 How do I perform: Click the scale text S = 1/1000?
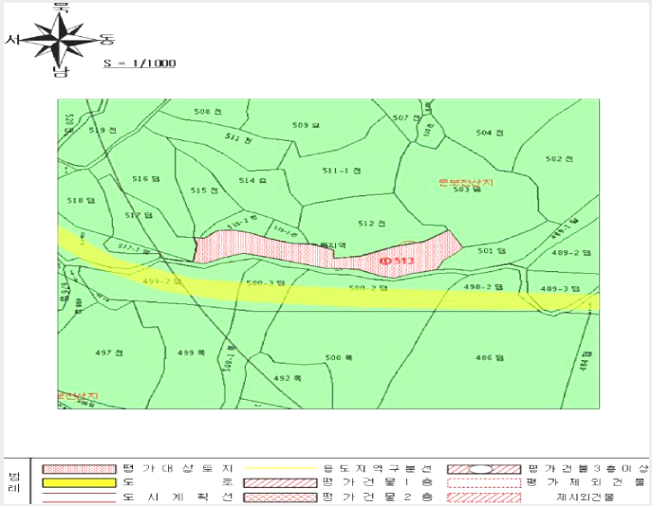tap(140, 63)
